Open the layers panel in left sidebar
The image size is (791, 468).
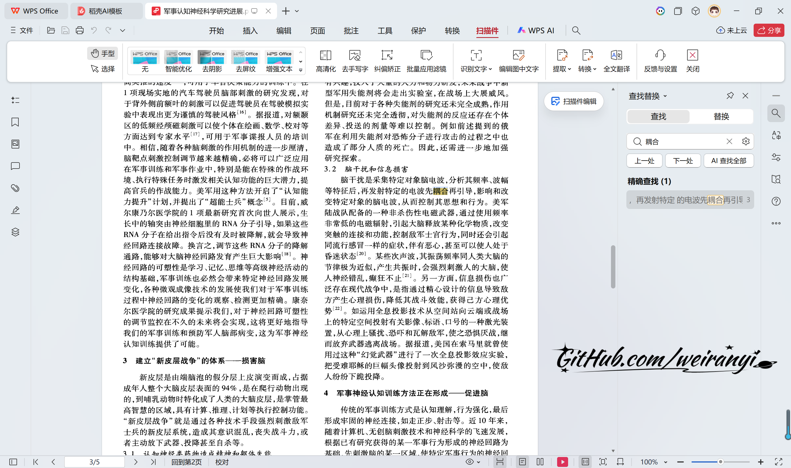15,232
